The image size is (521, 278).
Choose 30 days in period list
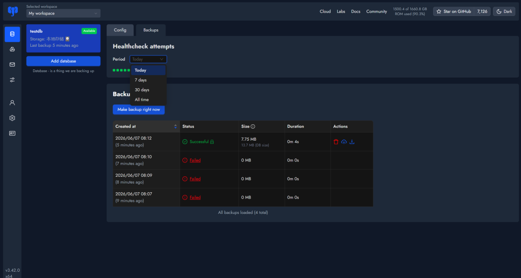pyautogui.click(x=148, y=90)
